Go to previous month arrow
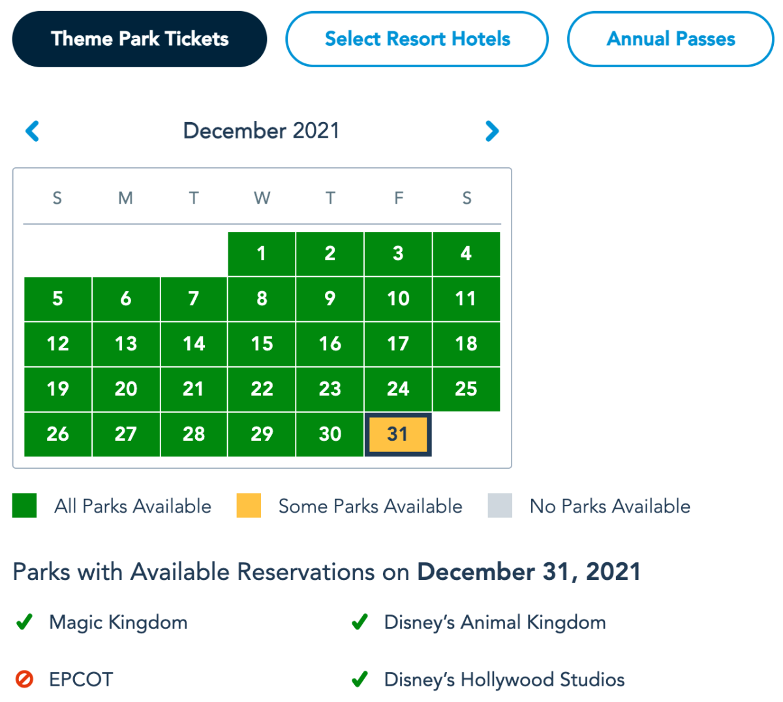 pos(32,131)
